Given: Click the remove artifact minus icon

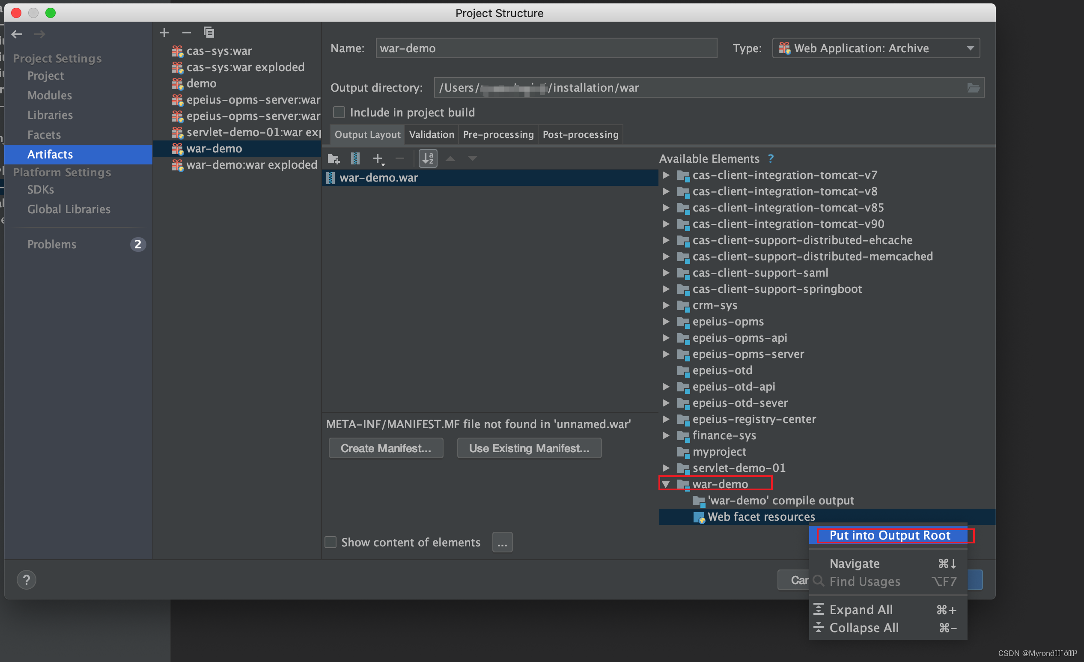Looking at the screenshot, I should [187, 33].
